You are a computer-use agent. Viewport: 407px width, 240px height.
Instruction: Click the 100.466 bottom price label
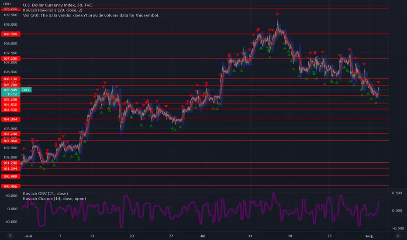pyautogui.click(x=10, y=186)
